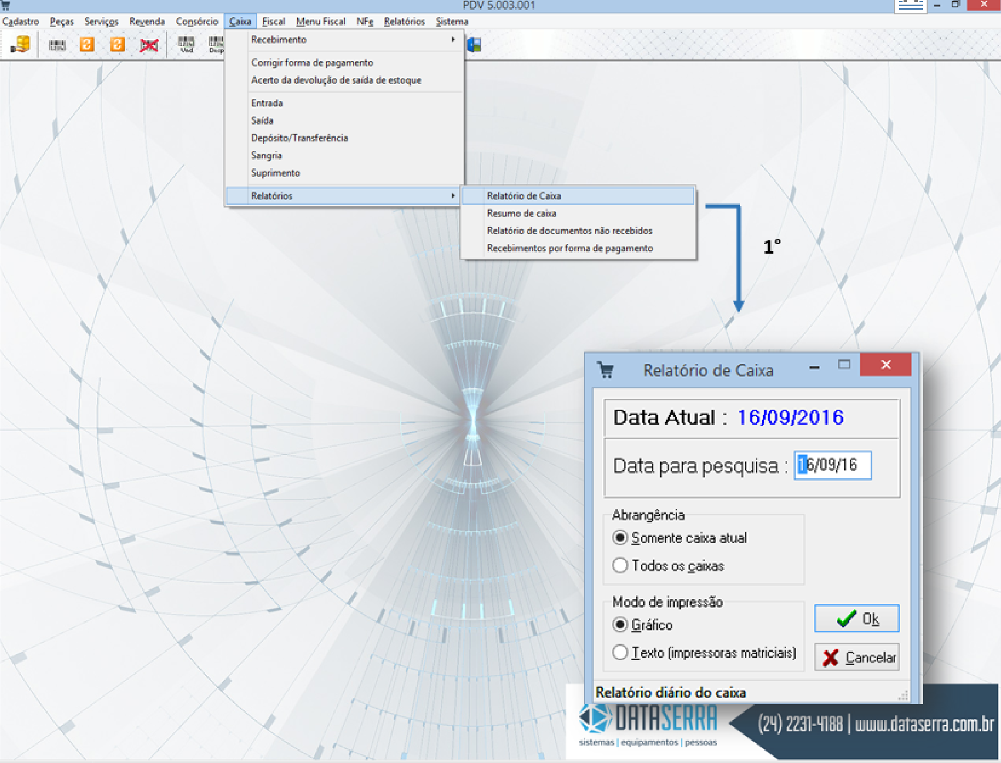The image size is (1001, 763).
Task: Click 'Sangria' in the Caixa menu
Action: point(266,155)
